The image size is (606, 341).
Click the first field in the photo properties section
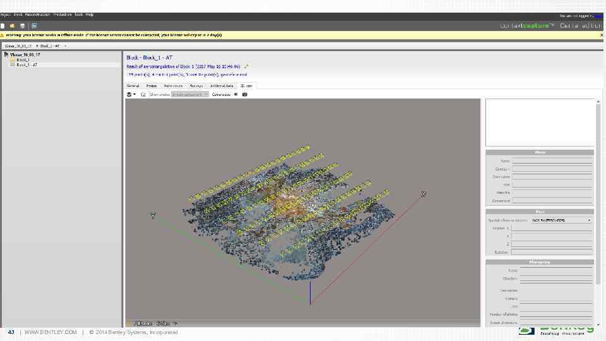point(552,161)
